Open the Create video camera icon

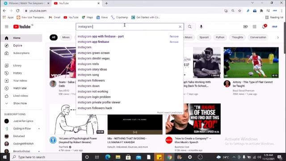click(245, 27)
